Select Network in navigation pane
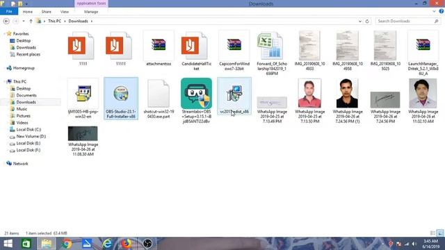The image size is (445, 250). (20, 164)
